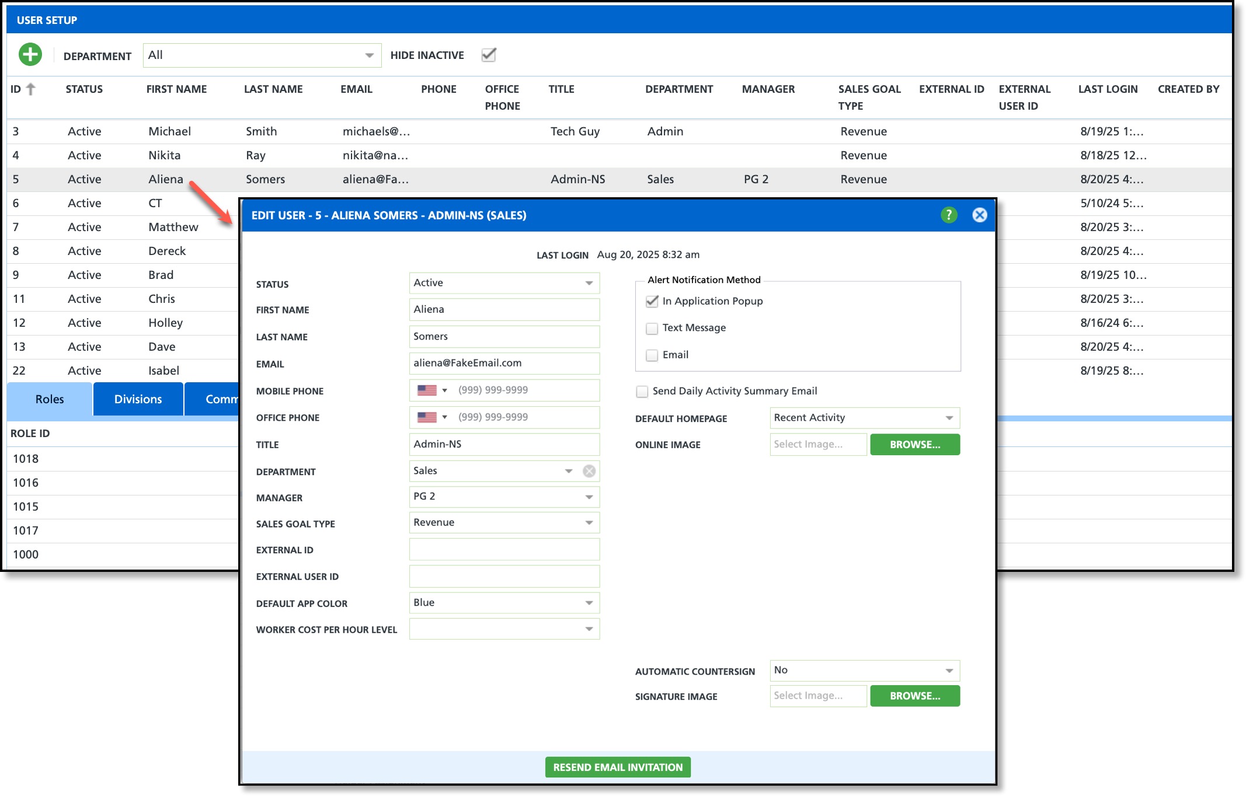Click the green add user plus icon
Viewport: 1246px width, 796px height.
coord(30,55)
